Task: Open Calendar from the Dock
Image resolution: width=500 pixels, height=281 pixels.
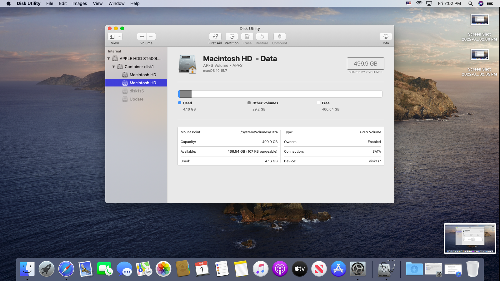Action: 202,269
